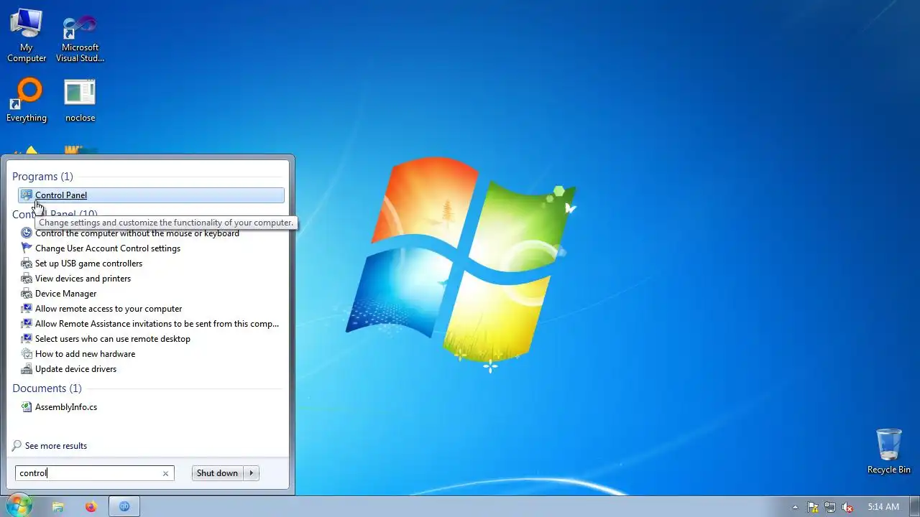This screenshot has width=920, height=517.
Task: Select the Recycle Bin on desktop
Action: click(888, 452)
